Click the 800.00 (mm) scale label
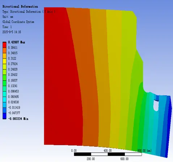173x162 pixels. click(144, 151)
